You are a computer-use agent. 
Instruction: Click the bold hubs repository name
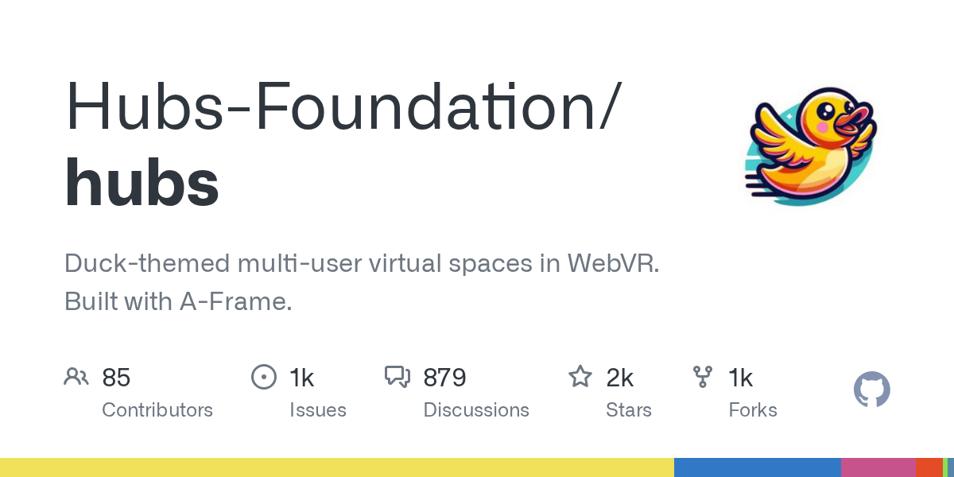142,183
